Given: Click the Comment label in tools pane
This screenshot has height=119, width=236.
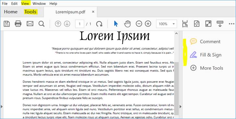Looking at the screenshot, I should click(210, 42).
